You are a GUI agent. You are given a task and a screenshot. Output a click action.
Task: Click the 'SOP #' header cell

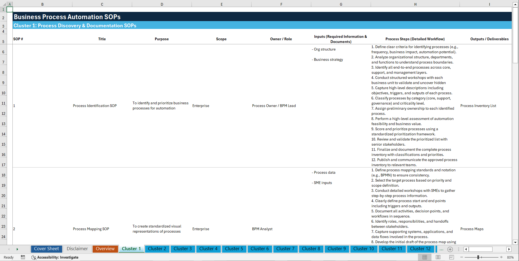coord(42,39)
